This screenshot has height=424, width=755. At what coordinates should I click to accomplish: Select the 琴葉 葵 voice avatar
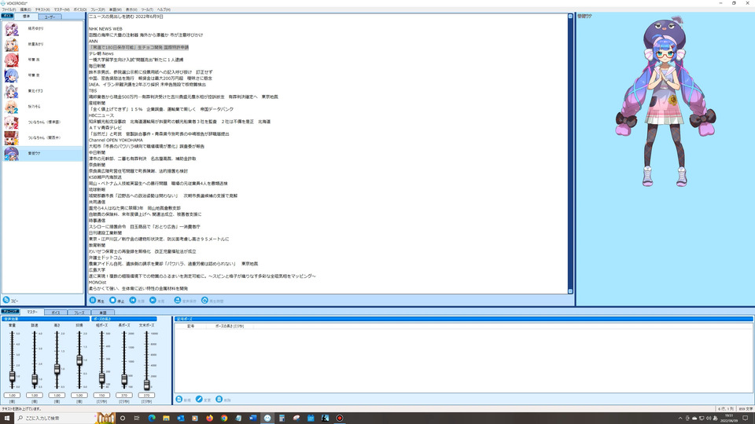tap(12, 75)
